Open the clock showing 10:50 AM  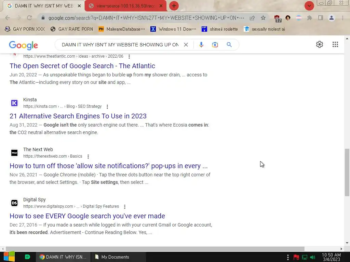[x=331, y=257]
